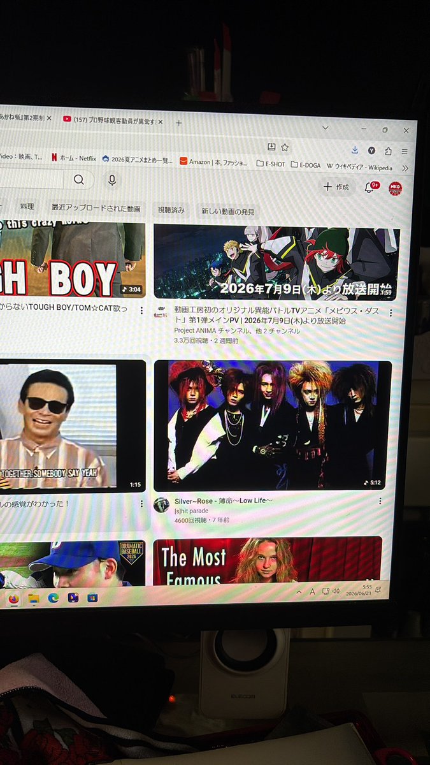Image resolution: width=430 pixels, height=765 pixels.
Task: Open the Firefox hamburger menu
Action: [x=405, y=152]
